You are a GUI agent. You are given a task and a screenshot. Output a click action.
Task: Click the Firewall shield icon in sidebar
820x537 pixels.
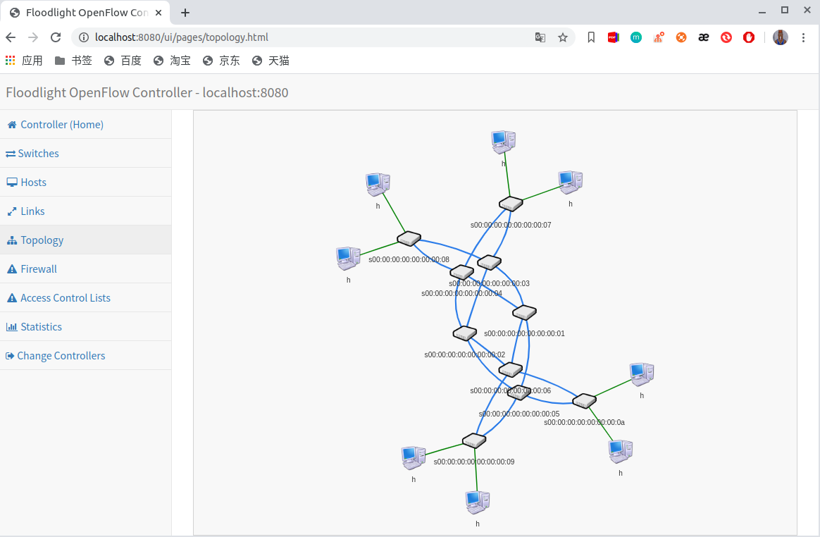(11, 268)
